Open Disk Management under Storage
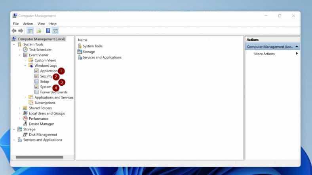The image size is (312, 175). click(x=43, y=134)
